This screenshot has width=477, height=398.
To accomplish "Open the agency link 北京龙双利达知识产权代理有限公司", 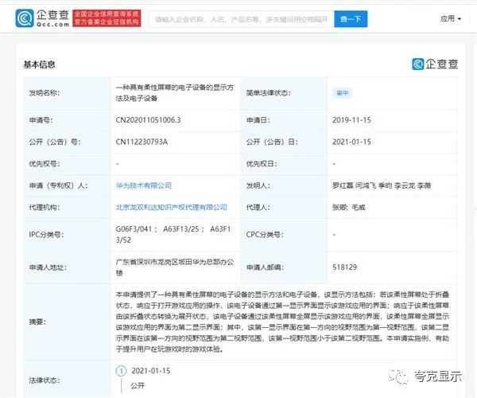I will click(171, 208).
